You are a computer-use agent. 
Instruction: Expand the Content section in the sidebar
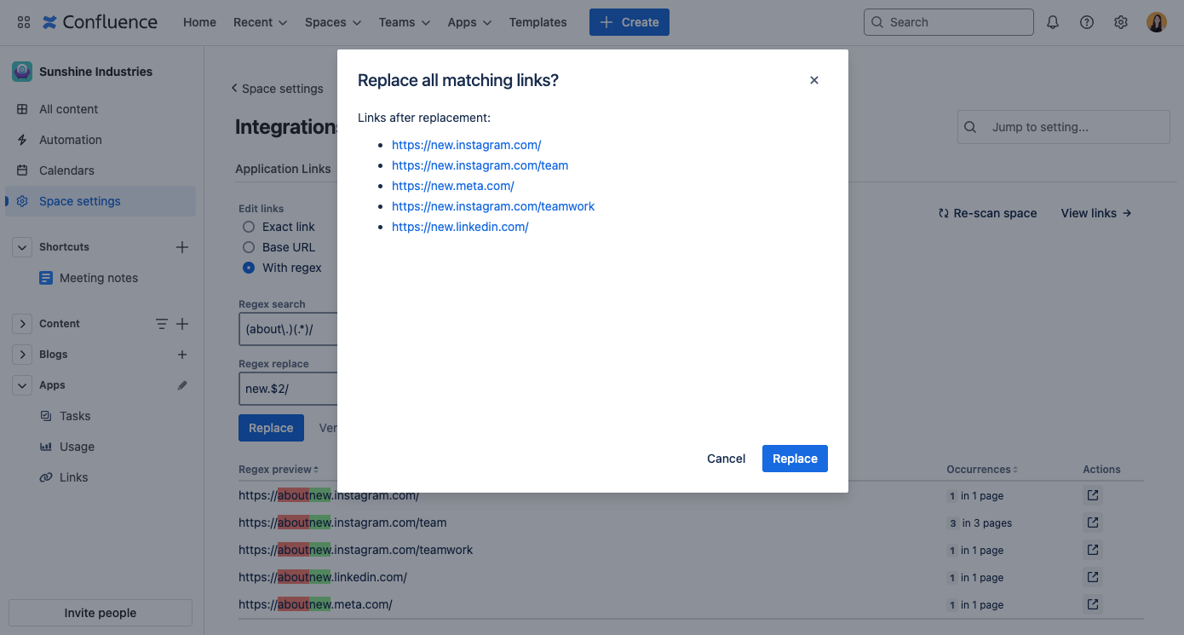pyautogui.click(x=22, y=323)
